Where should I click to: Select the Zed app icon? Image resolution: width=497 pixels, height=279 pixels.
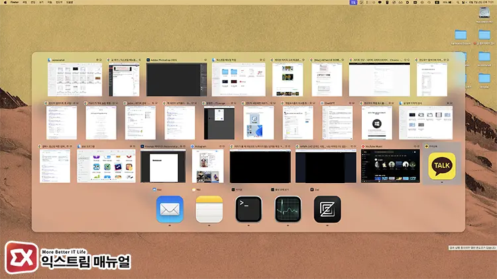pyautogui.click(x=327, y=210)
